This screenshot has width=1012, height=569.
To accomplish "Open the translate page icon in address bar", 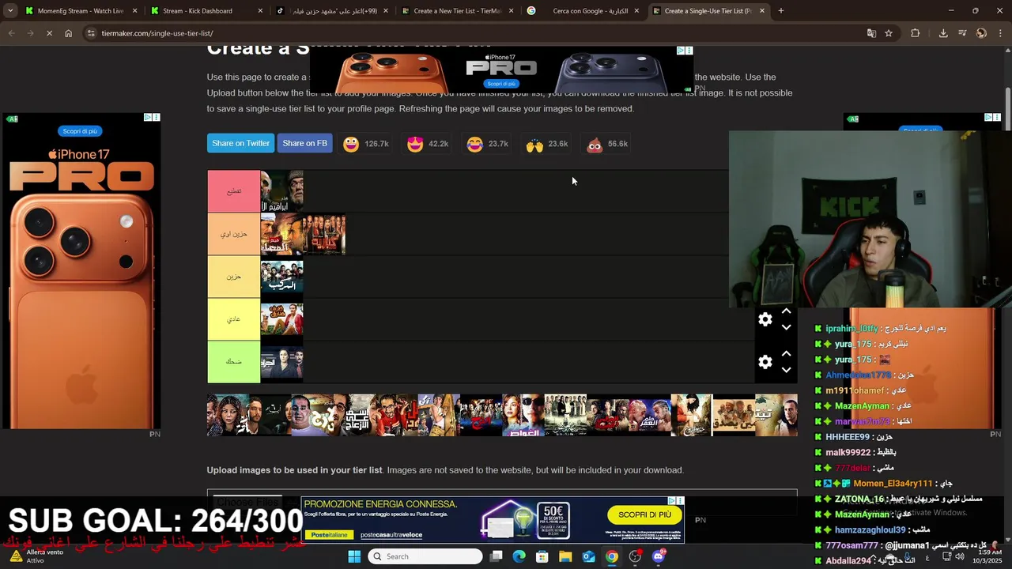I will pos(871,33).
